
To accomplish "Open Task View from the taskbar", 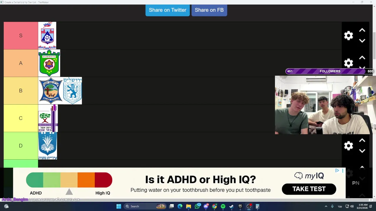I will [172, 206].
